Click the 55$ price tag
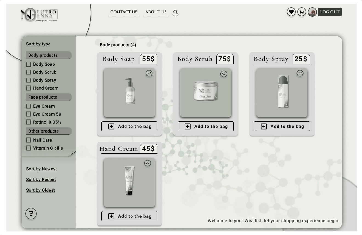This screenshot has width=362, height=235. (149, 59)
